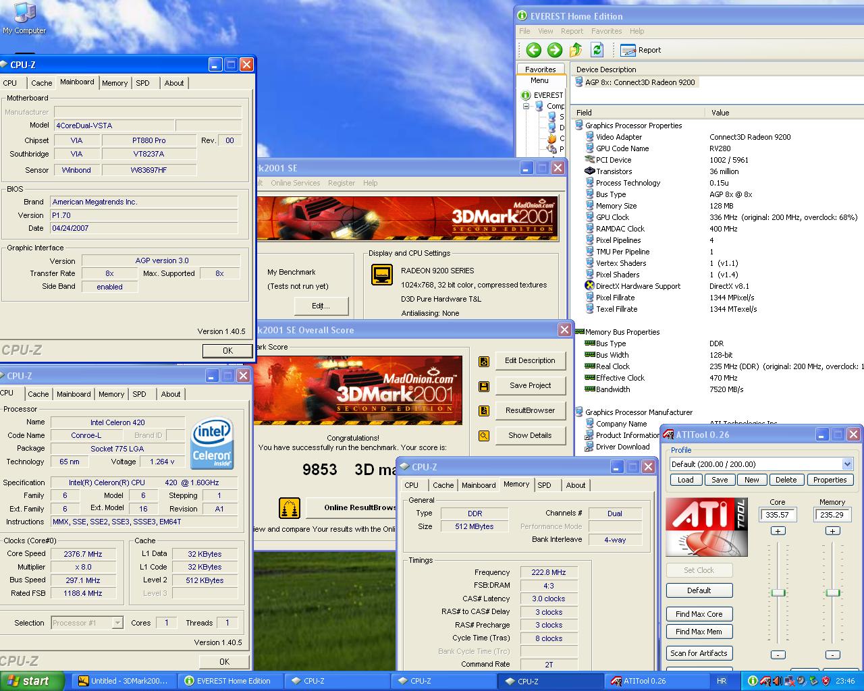This screenshot has width=864, height=691.
Task: Open About tab in CPU-Z processor window
Action: 171,394
